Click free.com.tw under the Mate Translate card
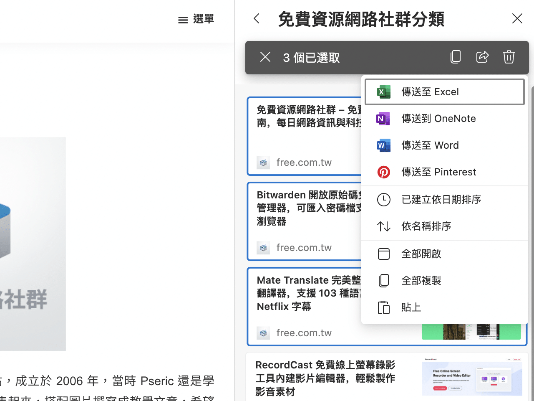This screenshot has width=534, height=401. [x=304, y=333]
